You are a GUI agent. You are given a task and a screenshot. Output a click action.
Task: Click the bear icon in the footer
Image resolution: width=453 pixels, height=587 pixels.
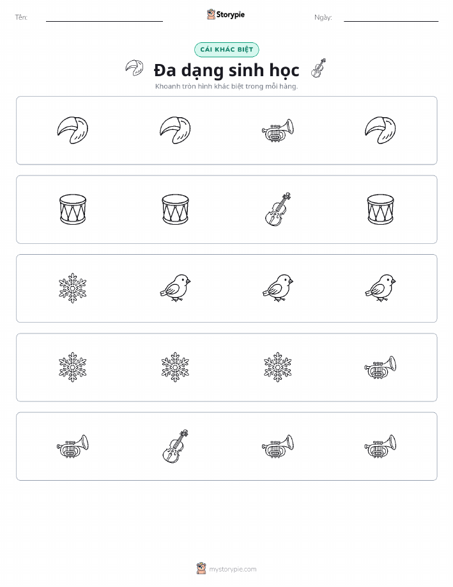pyautogui.click(x=201, y=568)
